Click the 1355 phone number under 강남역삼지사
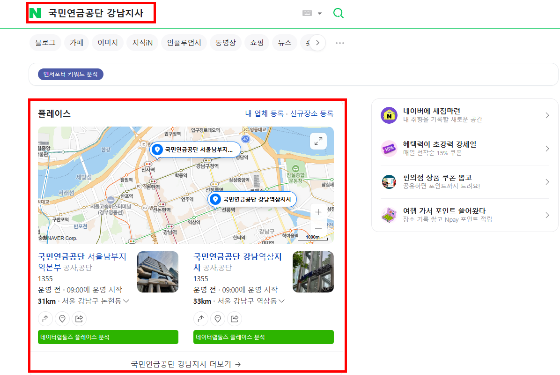The width and height of the screenshot is (560, 375). pyautogui.click(x=201, y=279)
